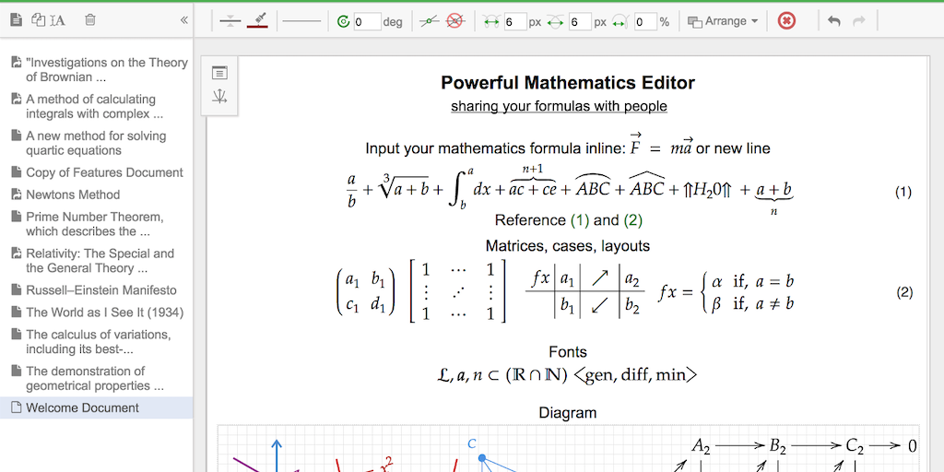Screen dimensions: 944x472
Task: Follow the green reference link (2)
Action: [x=632, y=220]
